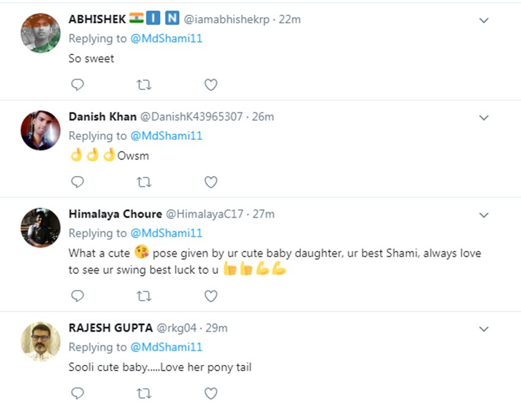
Task: Like ABHISHEK's "So sweet" tweet
Action: (x=211, y=85)
